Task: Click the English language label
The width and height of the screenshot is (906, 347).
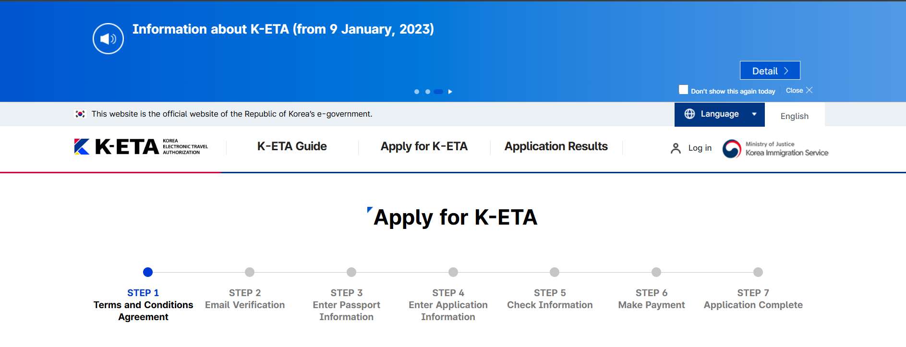Action: coord(795,116)
